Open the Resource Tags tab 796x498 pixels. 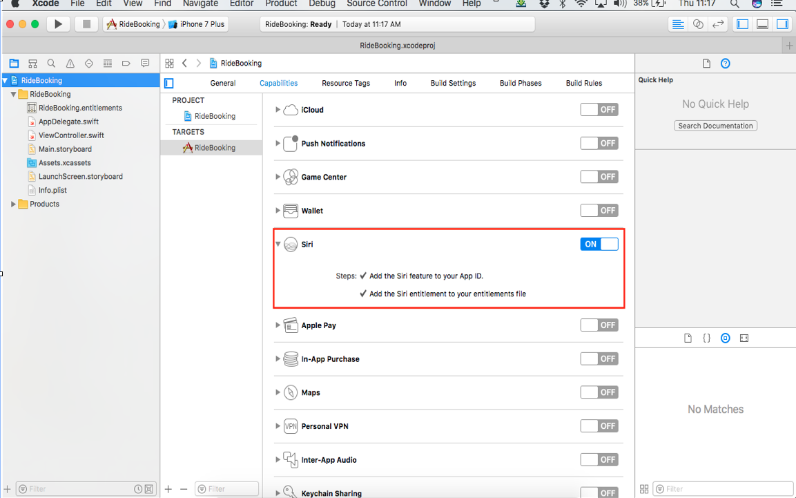pyautogui.click(x=346, y=84)
